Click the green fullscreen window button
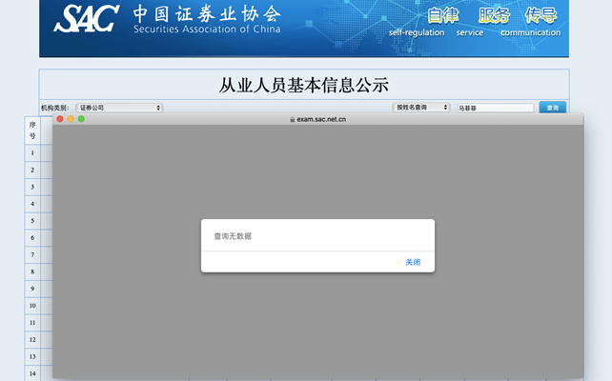 coord(81,119)
